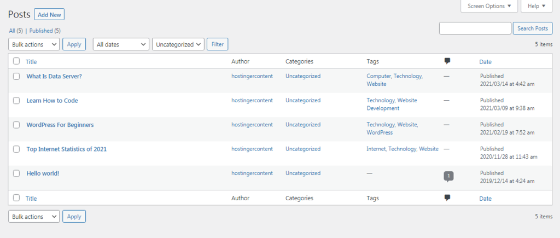The height and width of the screenshot is (238, 560).
Task: Click the Add New post button
Action: pyautogui.click(x=49, y=15)
